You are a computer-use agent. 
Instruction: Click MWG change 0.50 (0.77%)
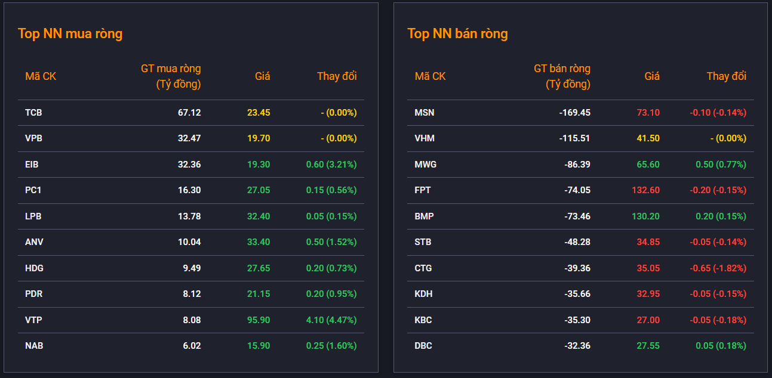tap(721, 165)
